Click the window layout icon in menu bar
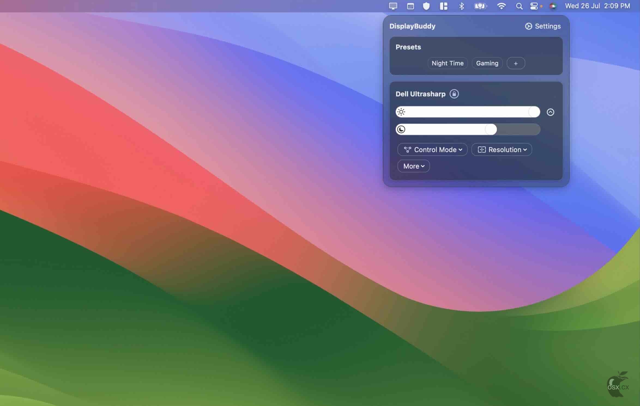640x406 pixels. (x=443, y=6)
